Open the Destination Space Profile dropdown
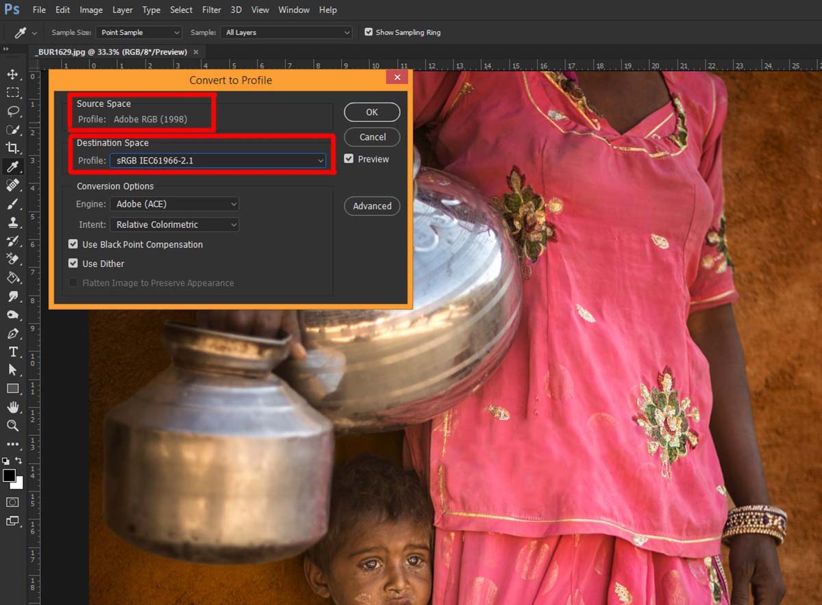The image size is (822, 605). [217, 161]
